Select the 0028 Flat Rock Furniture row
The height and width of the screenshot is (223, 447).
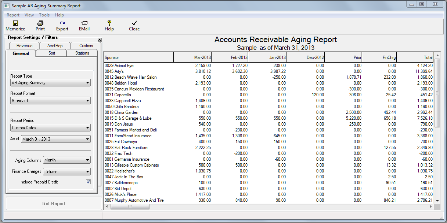269,148
